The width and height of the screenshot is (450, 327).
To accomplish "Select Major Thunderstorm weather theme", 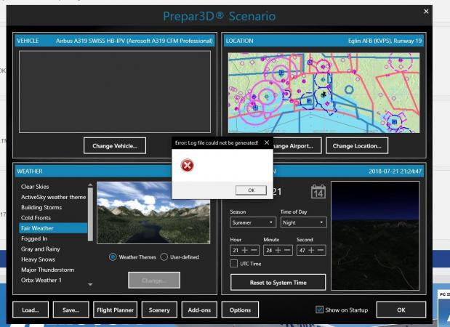I will click(x=53, y=270).
